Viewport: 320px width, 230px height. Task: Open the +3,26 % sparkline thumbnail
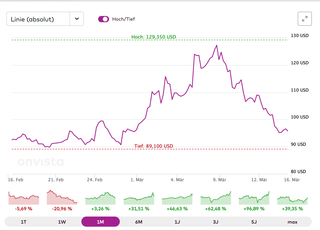[100, 199]
